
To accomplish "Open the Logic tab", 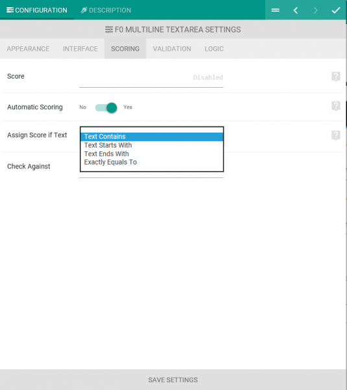I will click(x=214, y=49).
